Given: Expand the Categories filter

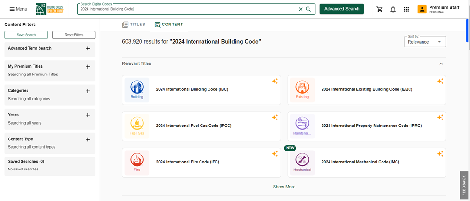Looking at the screenshot, I should tap(88, 91).
